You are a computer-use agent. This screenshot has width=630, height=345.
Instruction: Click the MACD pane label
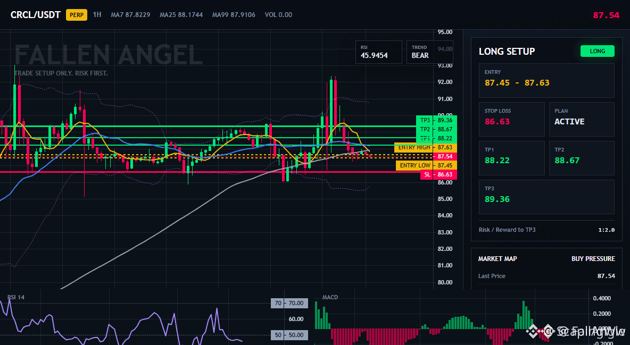pos(330,297)
